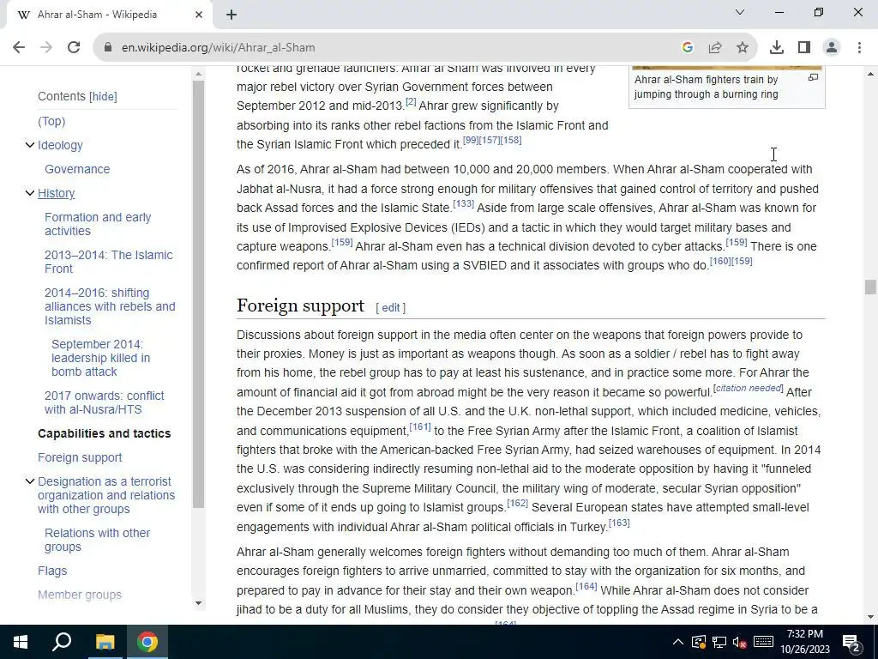The image size is (878, 659).
Task: Go to the Ideology section
Action: 60,145
